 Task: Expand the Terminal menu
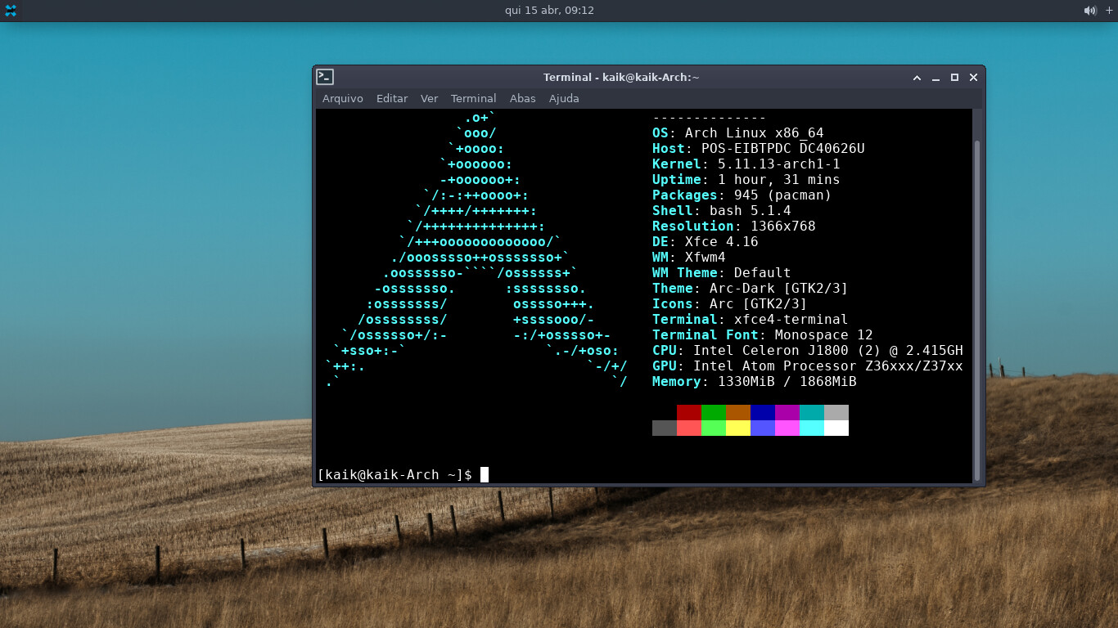(473, 98)
